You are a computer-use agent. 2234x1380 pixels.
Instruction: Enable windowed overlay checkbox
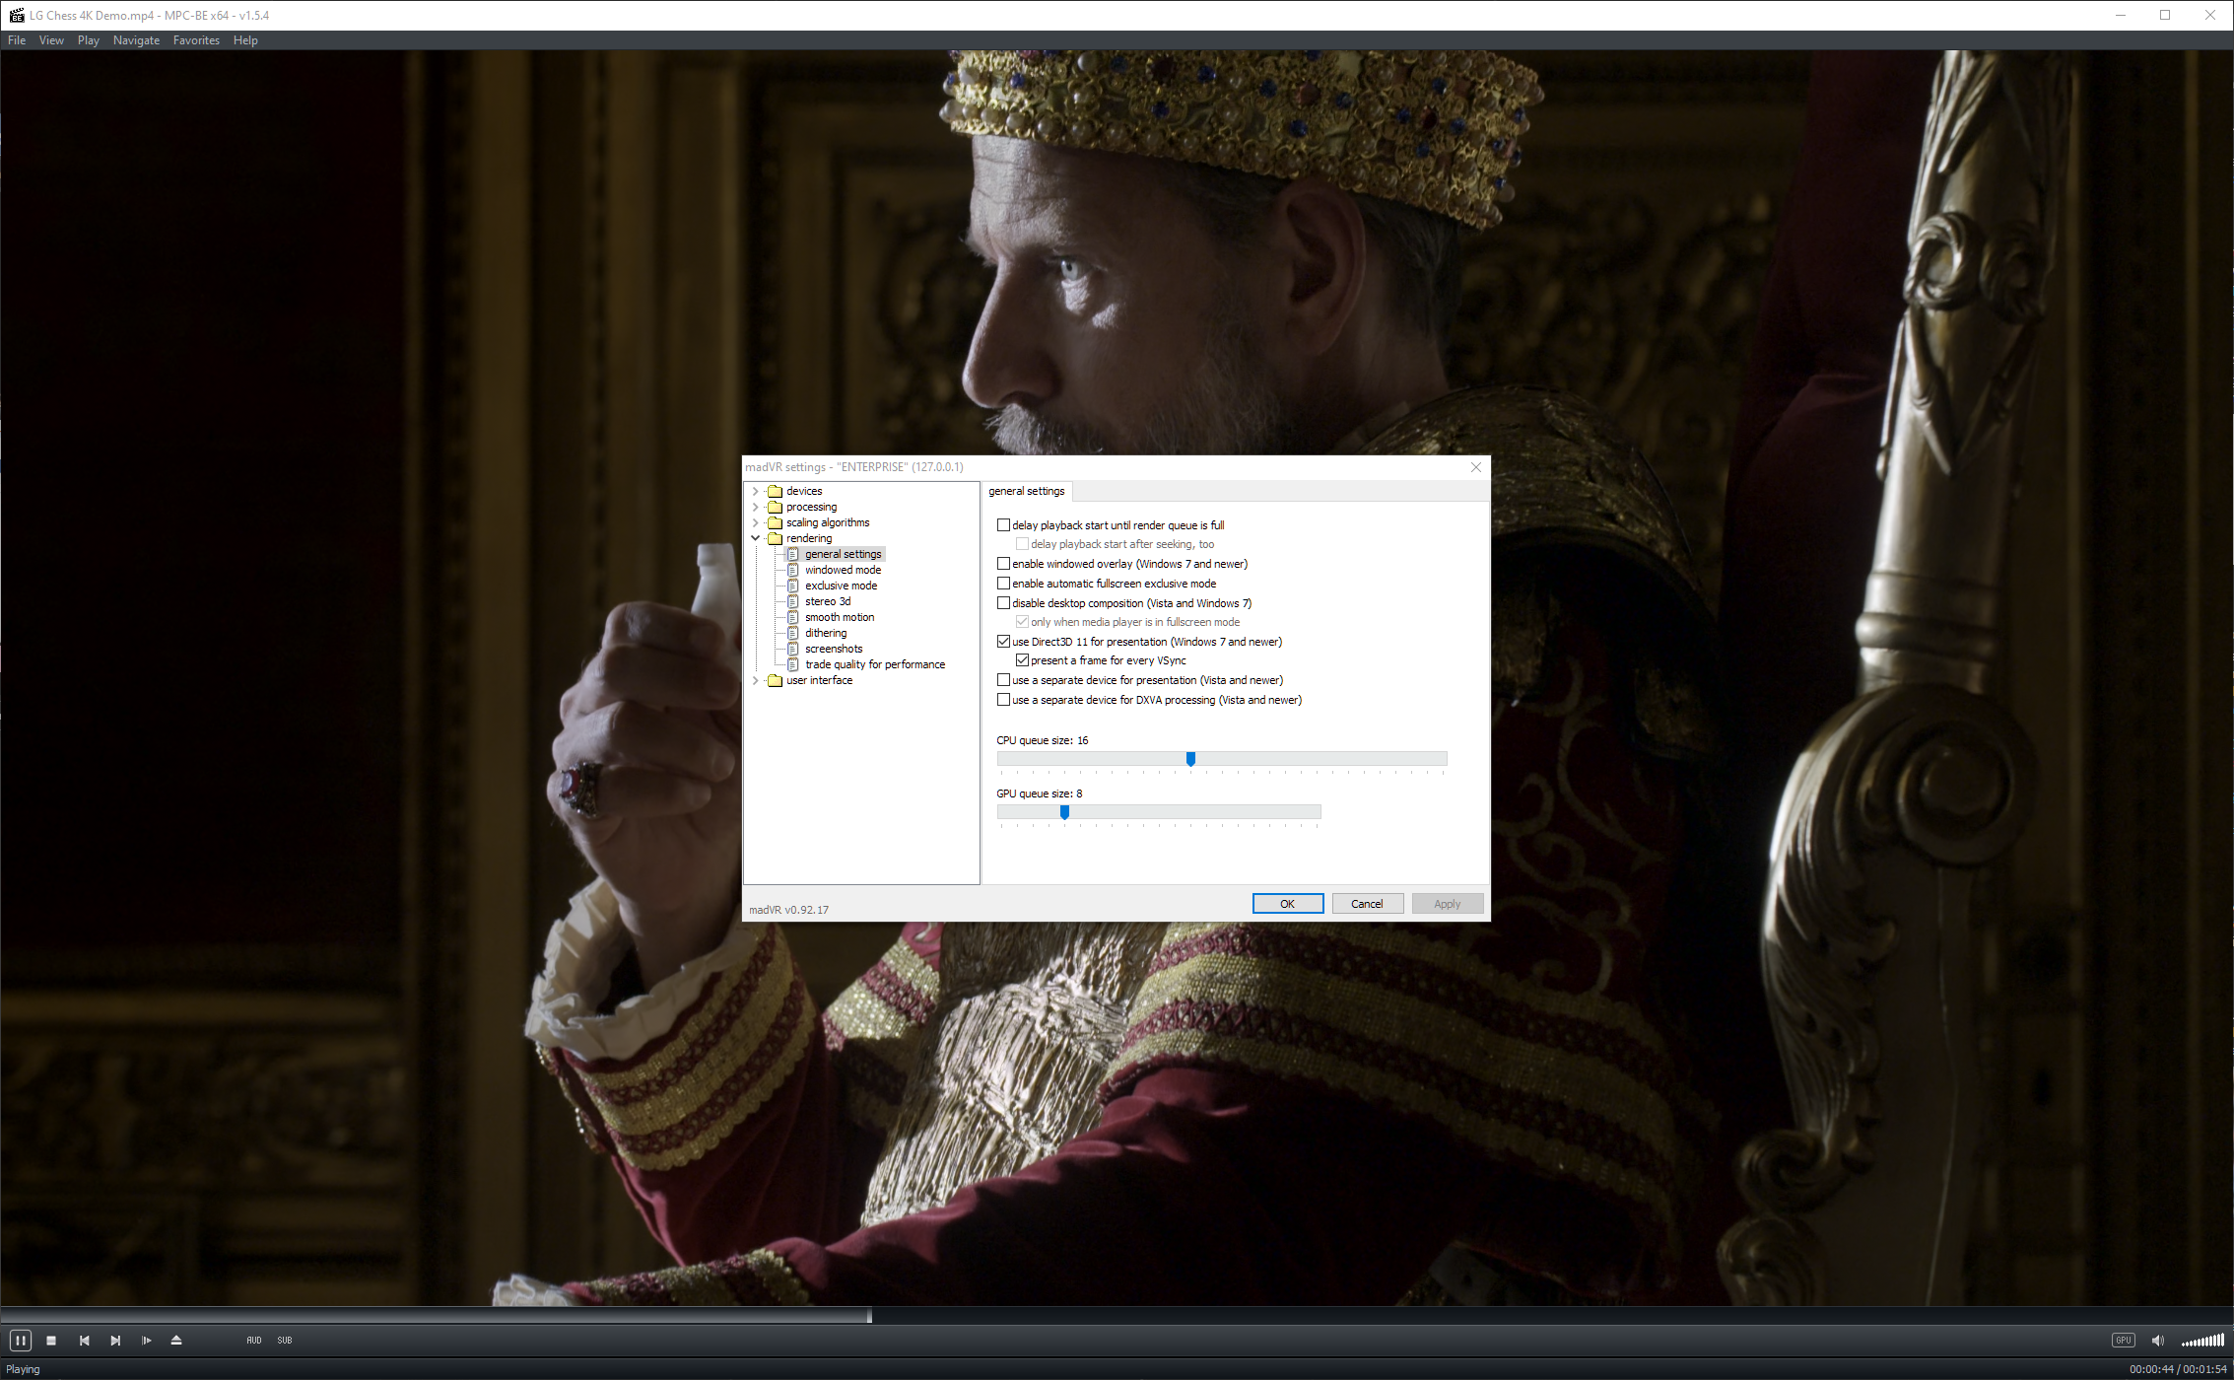(1003, 564)
